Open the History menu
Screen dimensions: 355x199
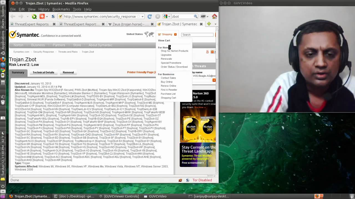click(x=44, y=9)
